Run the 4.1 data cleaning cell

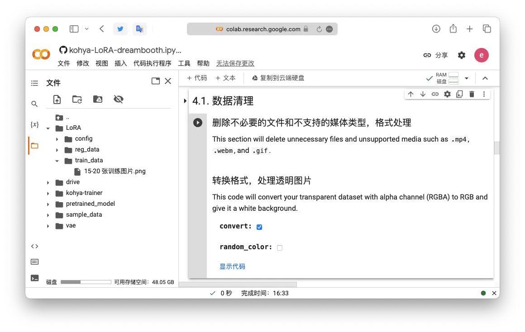[198, 123]
